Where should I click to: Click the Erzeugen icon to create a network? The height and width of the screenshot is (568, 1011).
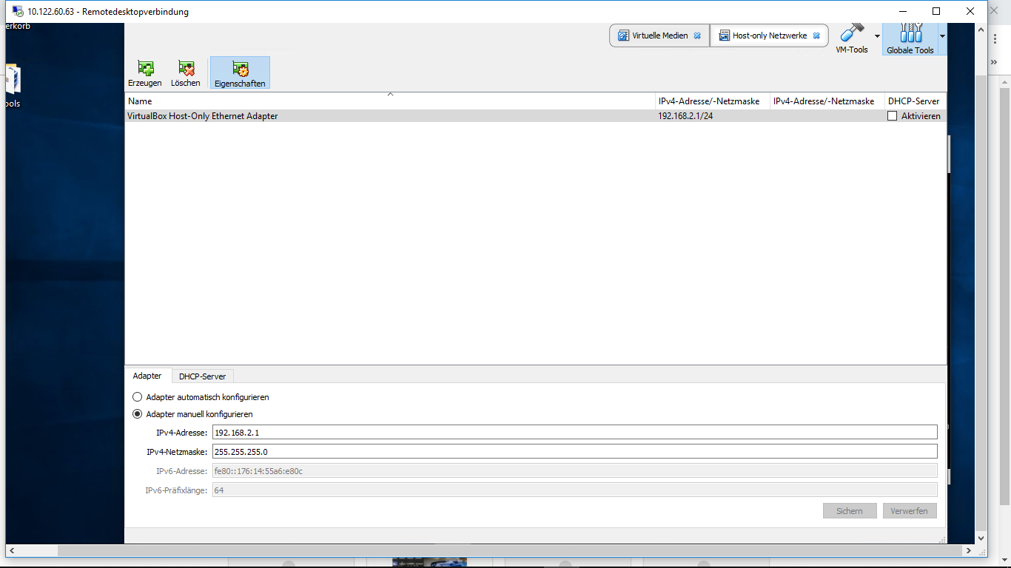[144, 73]
